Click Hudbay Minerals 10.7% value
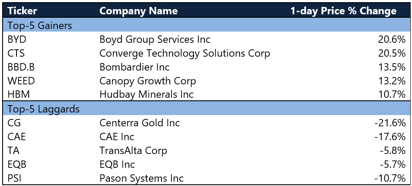Viewport: 412px width, 186px height. coord(392,95)
